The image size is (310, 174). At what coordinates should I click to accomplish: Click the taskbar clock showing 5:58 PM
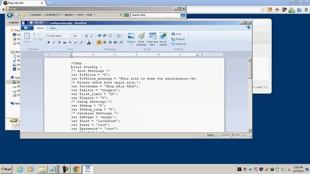(x=298, y=169)
